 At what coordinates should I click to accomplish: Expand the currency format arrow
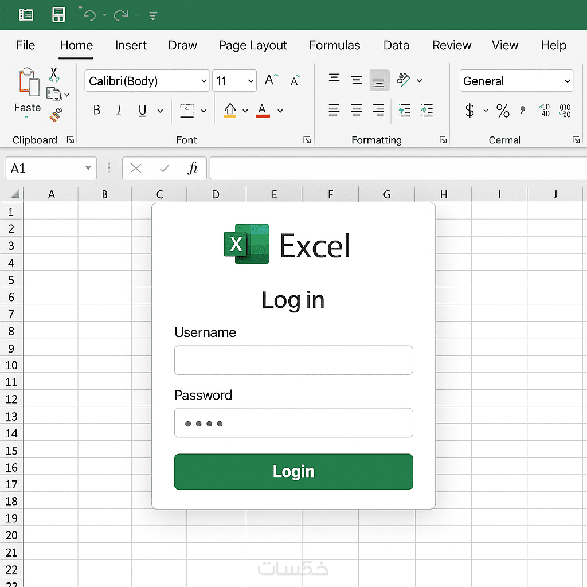(x=486, y=111)
